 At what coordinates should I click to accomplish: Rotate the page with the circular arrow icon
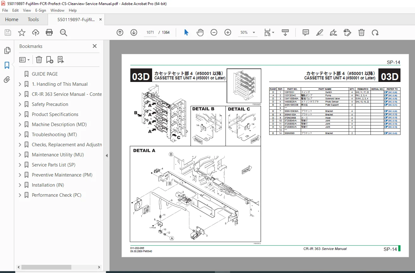click(x=375, y=32)
